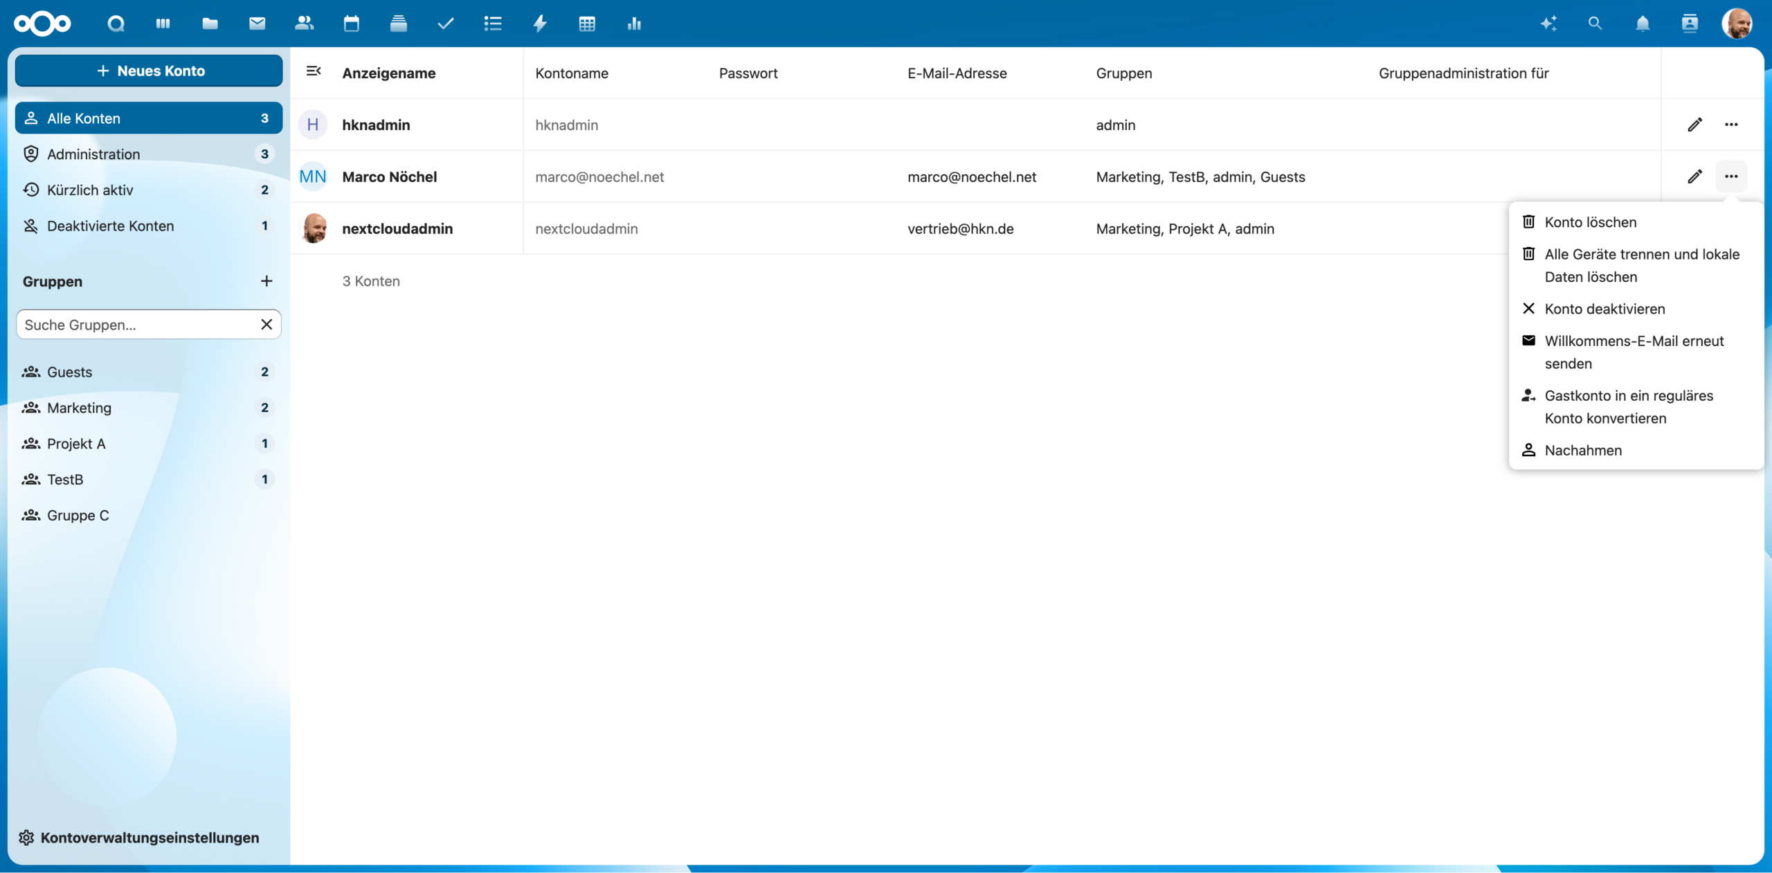Create account with Neues Konto button
This screenshot has height=873, width=1772.
click(148, 70)
